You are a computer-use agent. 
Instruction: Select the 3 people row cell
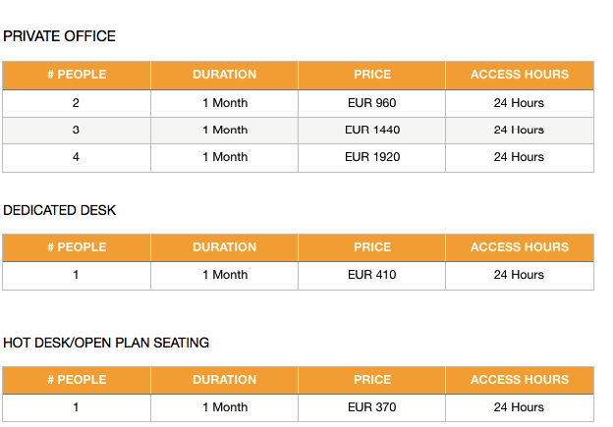(77, 131)
